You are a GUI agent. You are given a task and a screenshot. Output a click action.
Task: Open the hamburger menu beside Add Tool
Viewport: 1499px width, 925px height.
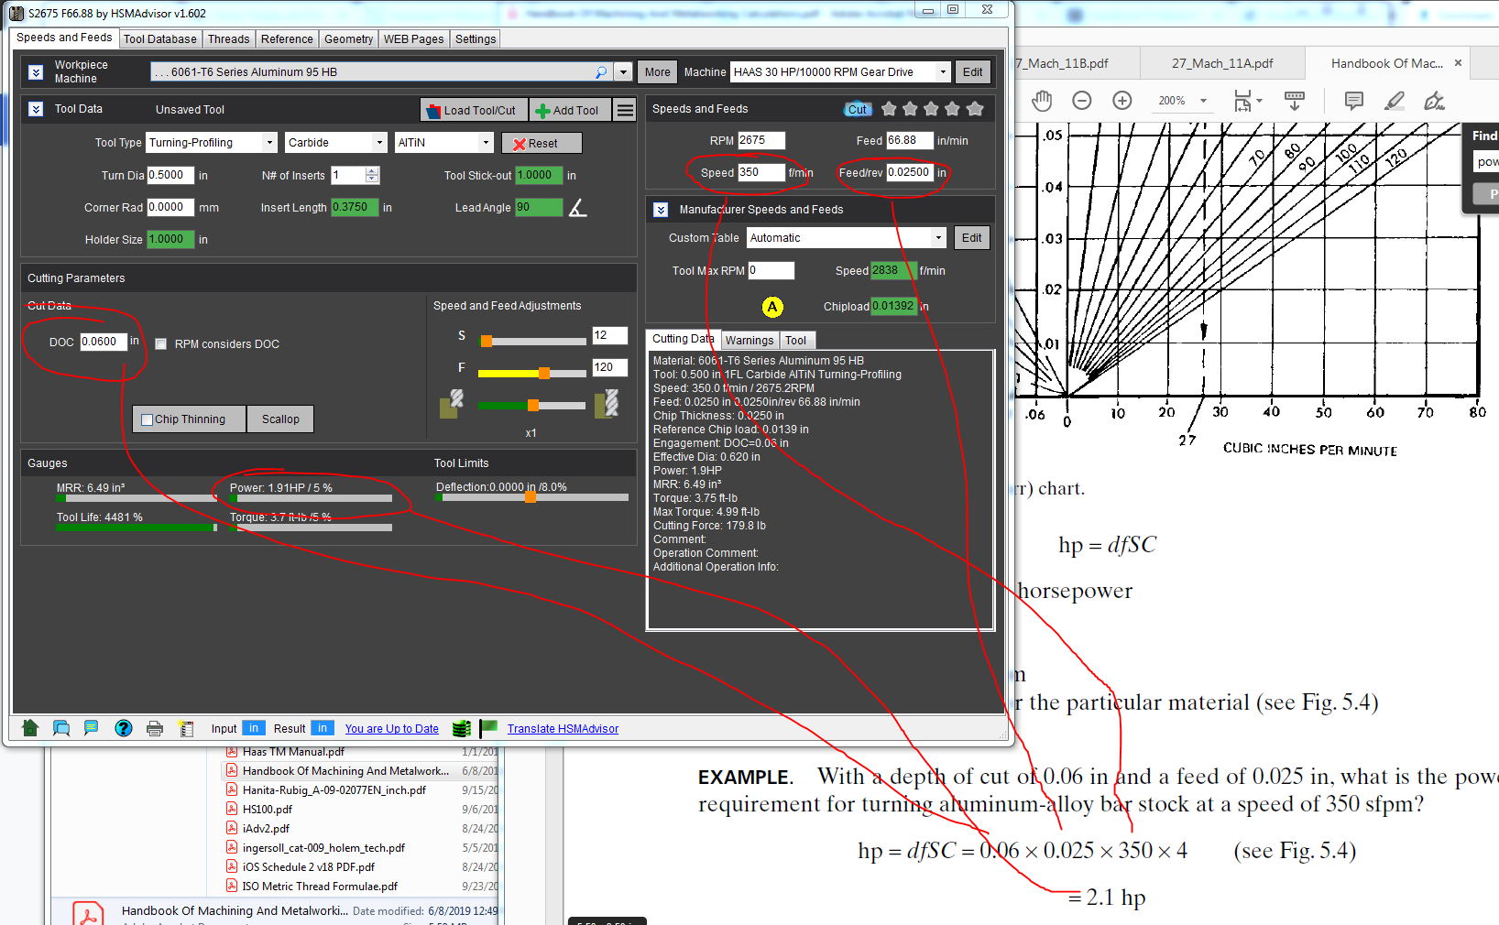click(625, 110)
